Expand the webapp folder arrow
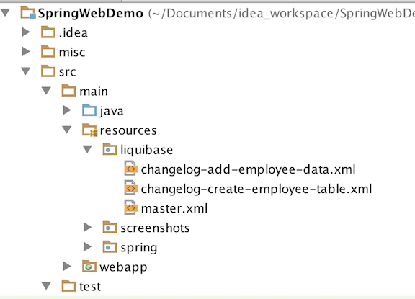415x299 pixels. (67, 266)
